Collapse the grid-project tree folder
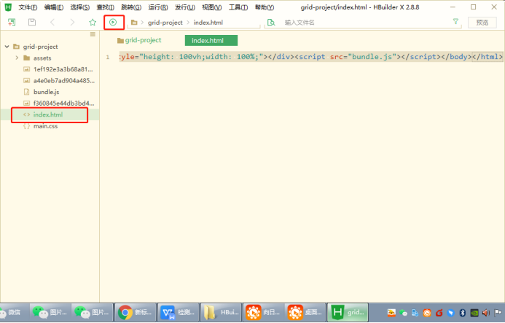This screenshot has width=505, height=323. (7, 47)
